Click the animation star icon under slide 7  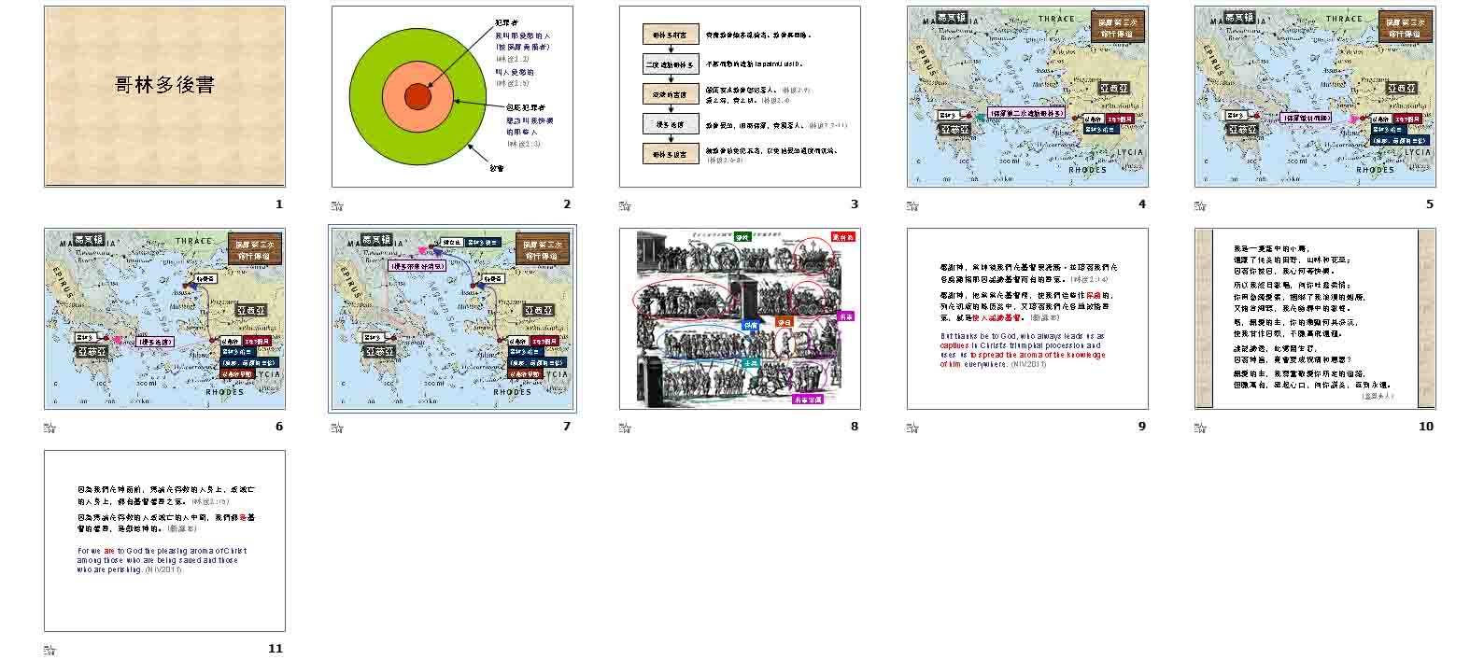coord(337,428)
